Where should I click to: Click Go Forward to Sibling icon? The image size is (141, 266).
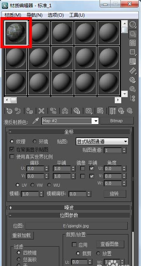(x=130, y=111)
